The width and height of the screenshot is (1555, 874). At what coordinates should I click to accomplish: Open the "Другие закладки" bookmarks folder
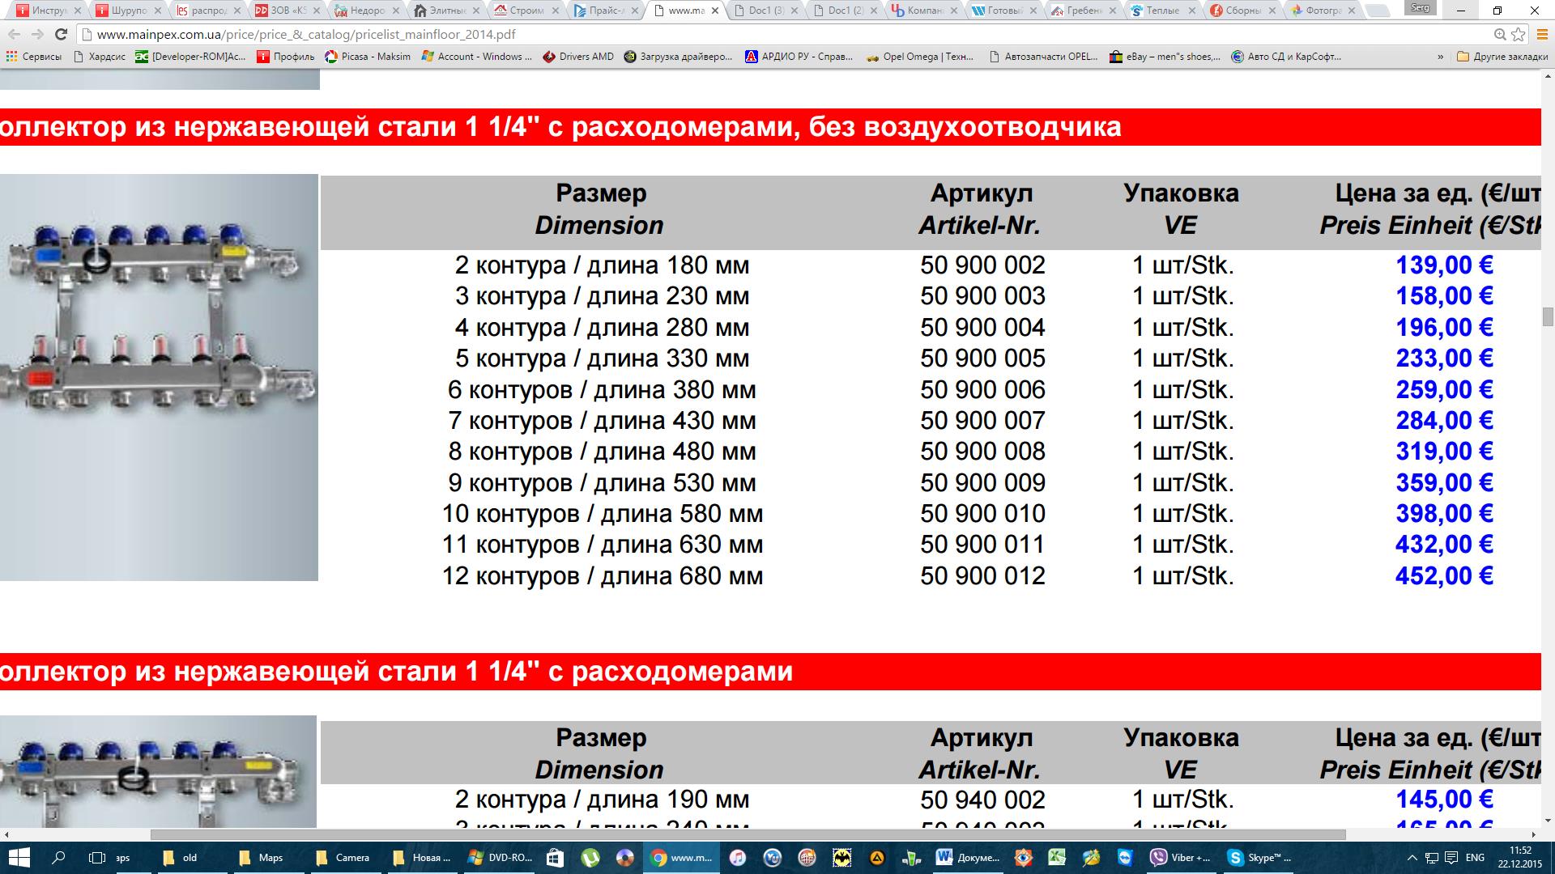pyautogui.click(x=1502, y=57)
